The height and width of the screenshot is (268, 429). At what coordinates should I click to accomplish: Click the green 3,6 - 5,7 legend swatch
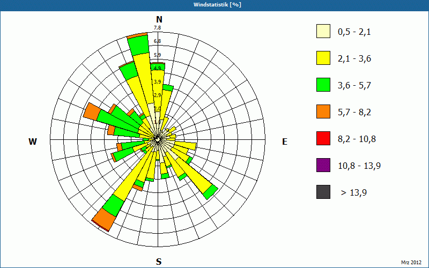pyautogui.click(x=323, y=85)
